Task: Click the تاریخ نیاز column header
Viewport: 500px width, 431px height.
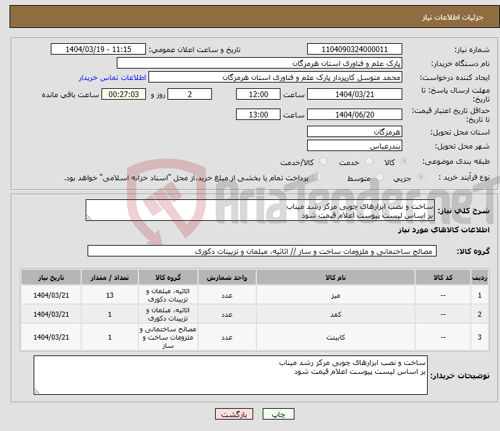Action: (x=51, y=277)
